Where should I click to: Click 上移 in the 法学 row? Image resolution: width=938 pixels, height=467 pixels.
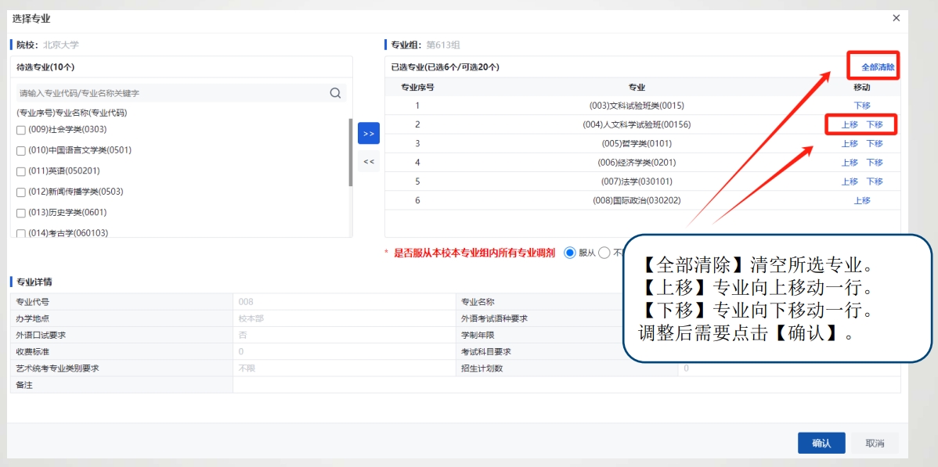(850, 181)
